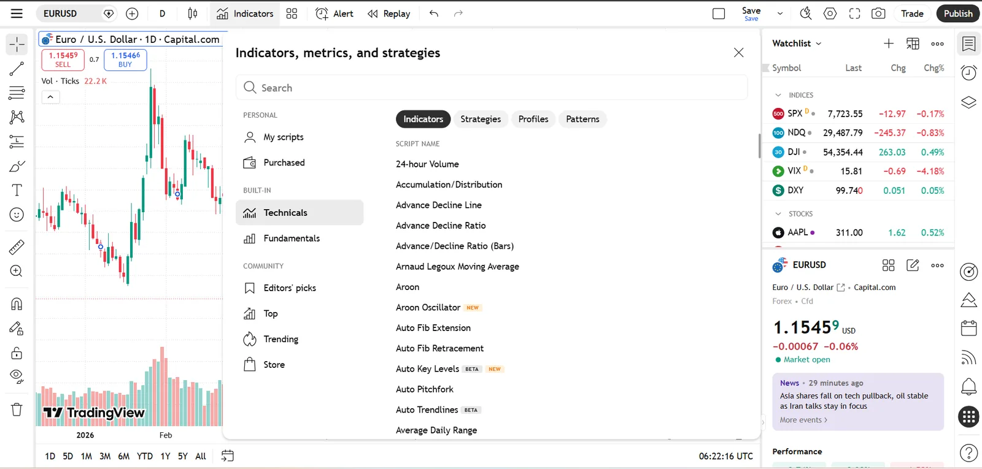
Task: Open the help center question mark
Action: [968, 453]
